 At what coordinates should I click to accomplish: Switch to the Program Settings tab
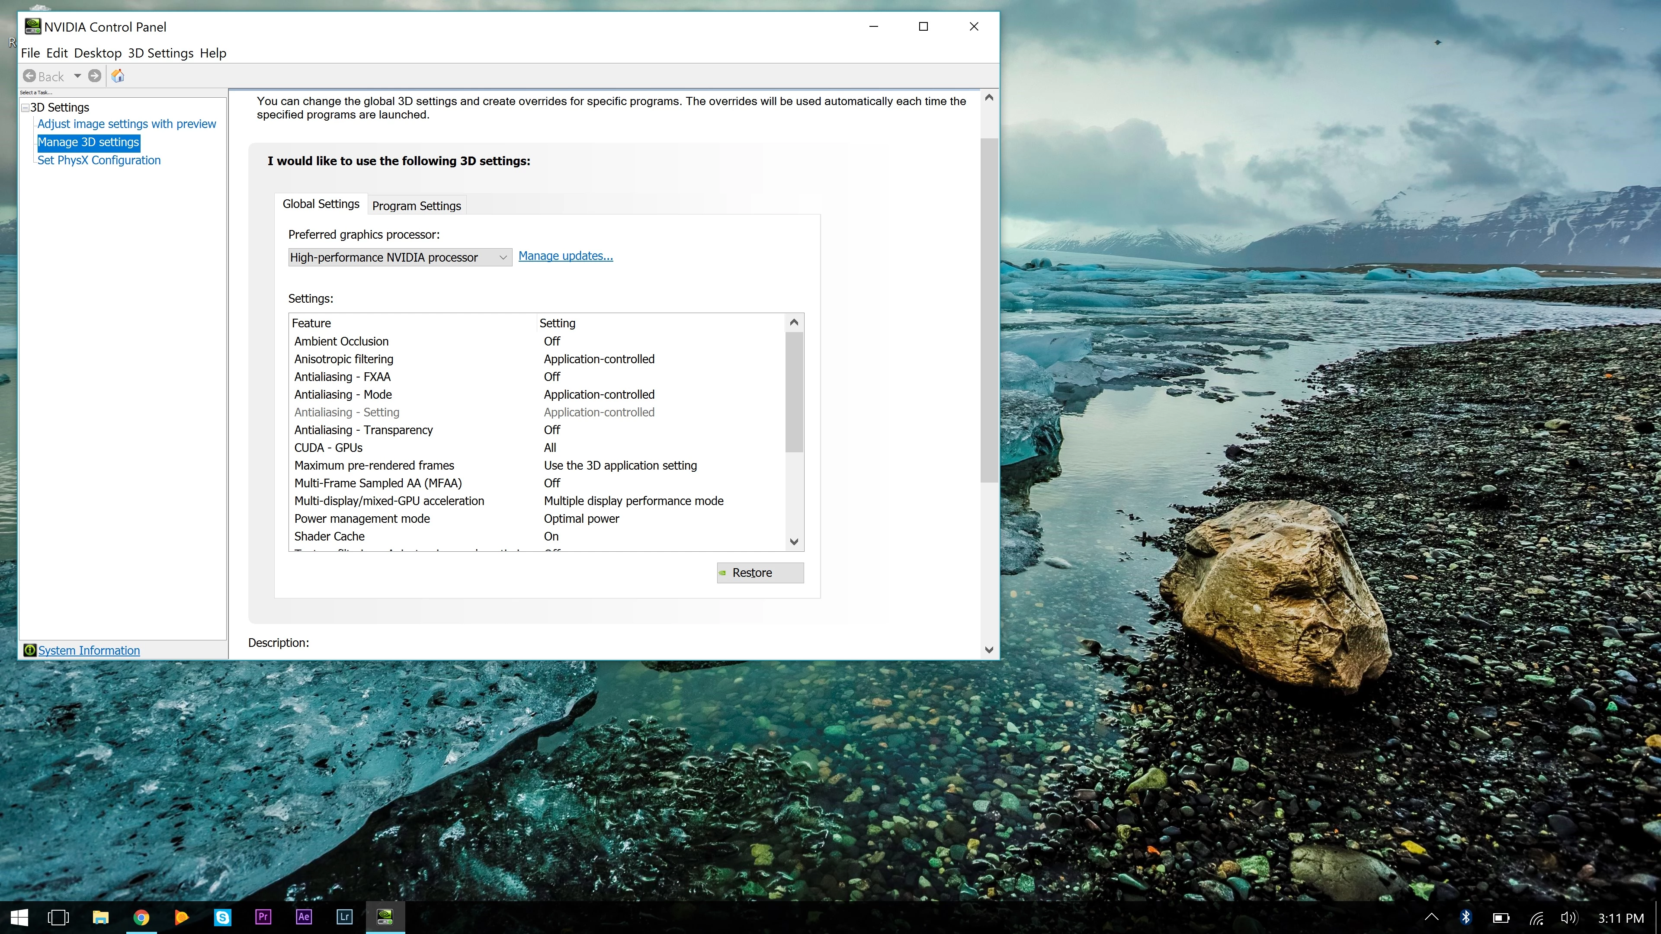[417, 206]
